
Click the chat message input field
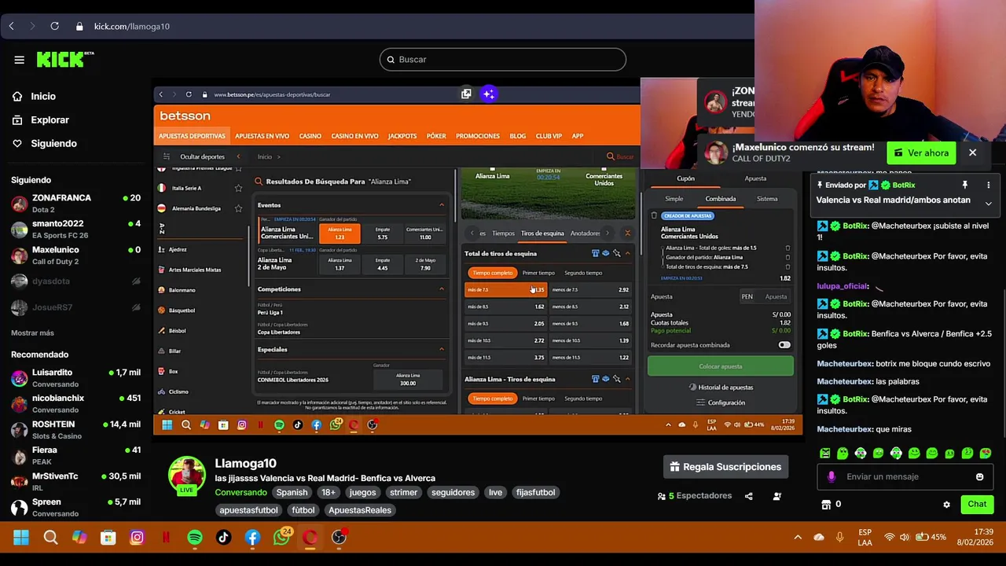(903, 476)
